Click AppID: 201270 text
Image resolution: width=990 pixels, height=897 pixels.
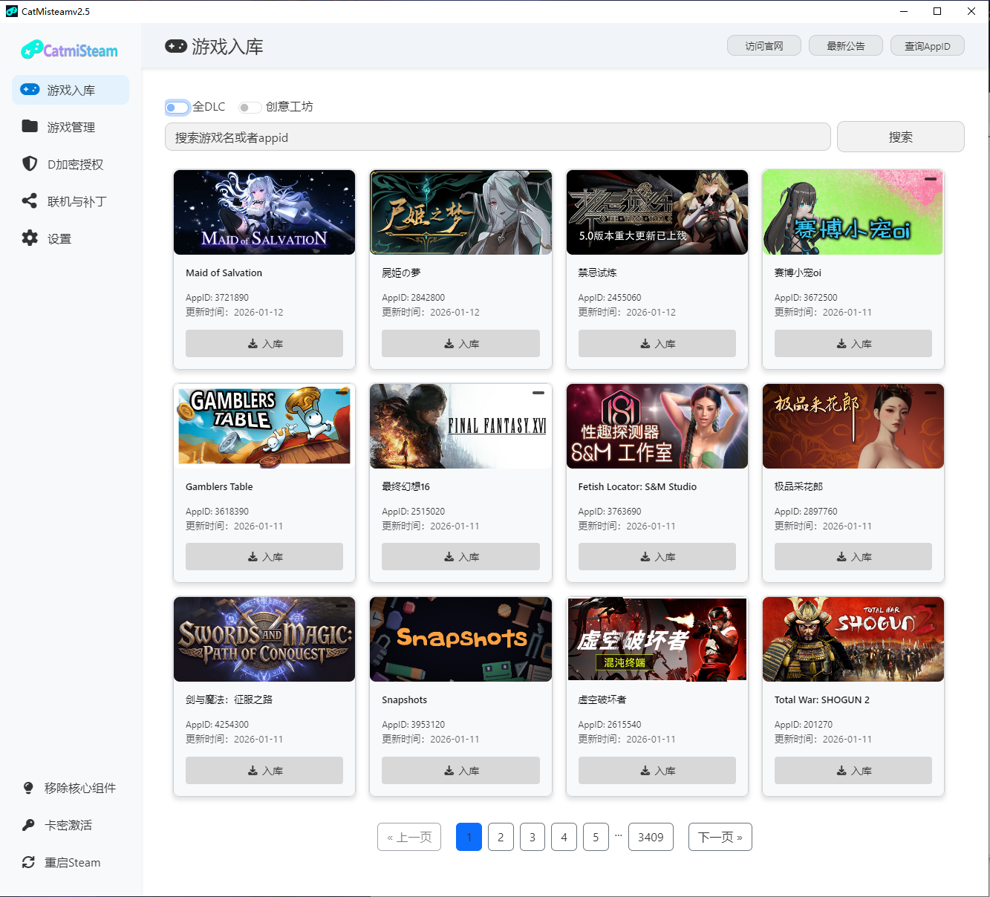tap(804, 724)
